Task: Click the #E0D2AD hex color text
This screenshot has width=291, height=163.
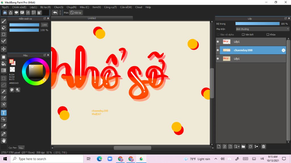Action: pos(14,83)
